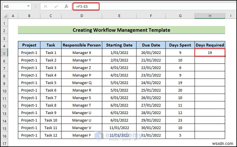The height and width of the screenshot is (147, 237).
Task: Select the Manager P cell
Action: 82,75
